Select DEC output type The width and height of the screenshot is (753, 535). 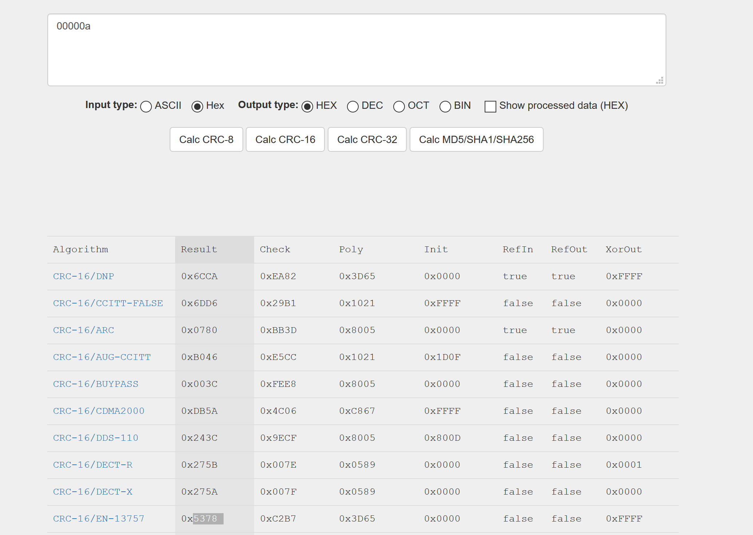coord(353,106)
